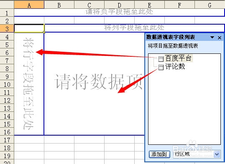Click the 评论数 field icon
The width and height of the screenshot is (225, 164).
[x=161, y=67]
